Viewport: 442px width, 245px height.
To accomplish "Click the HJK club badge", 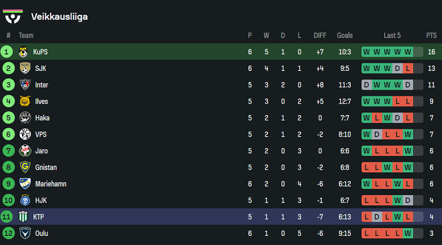I will click(x=24, y=200).
